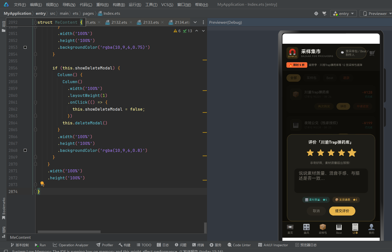Click the 提交评价 submit review button

tap(342, 211)
